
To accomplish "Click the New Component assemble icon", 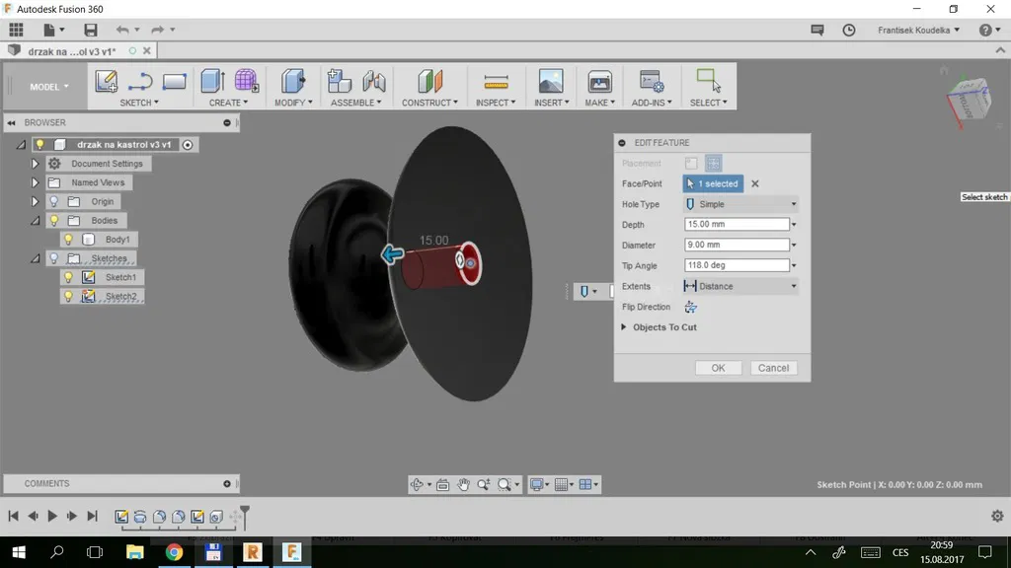I will (x=340, y=81).
